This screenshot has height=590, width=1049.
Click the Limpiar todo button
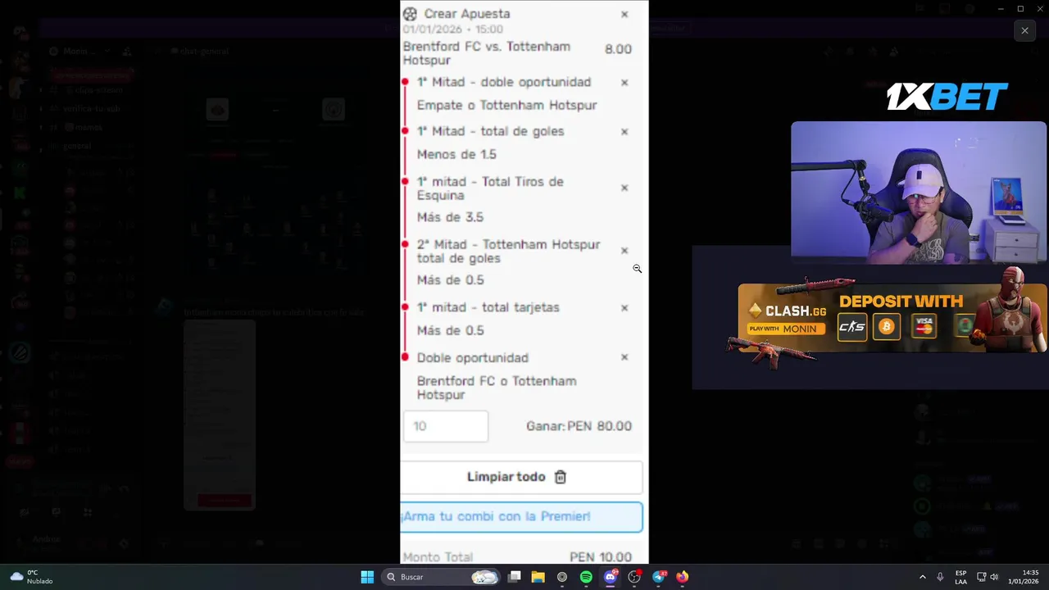521,477
